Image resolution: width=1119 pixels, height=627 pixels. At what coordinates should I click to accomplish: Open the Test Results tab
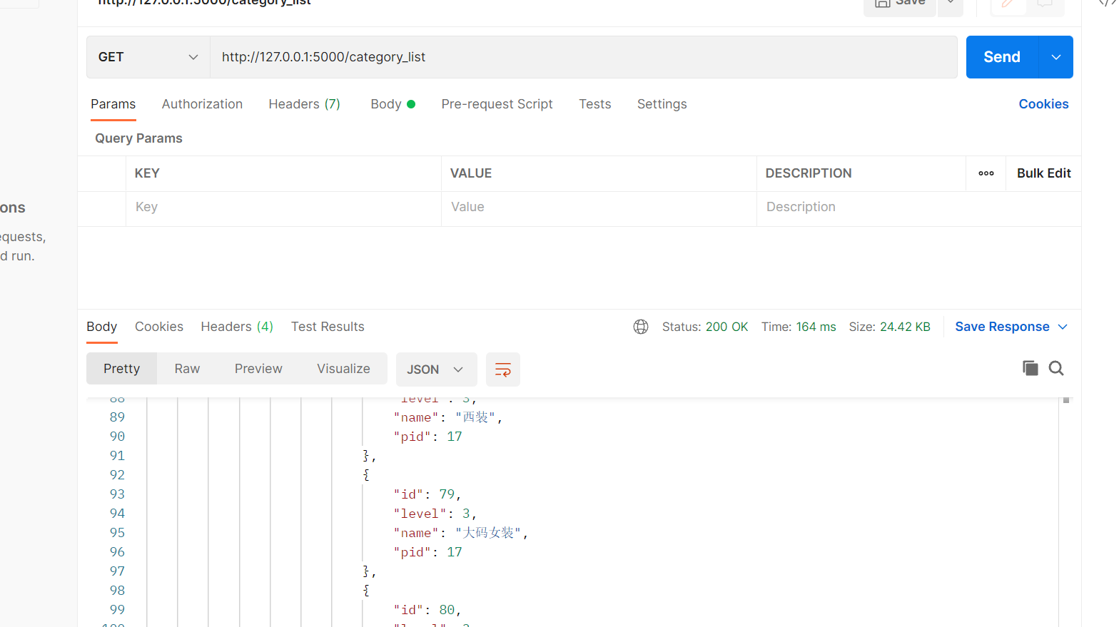(328, 327)
